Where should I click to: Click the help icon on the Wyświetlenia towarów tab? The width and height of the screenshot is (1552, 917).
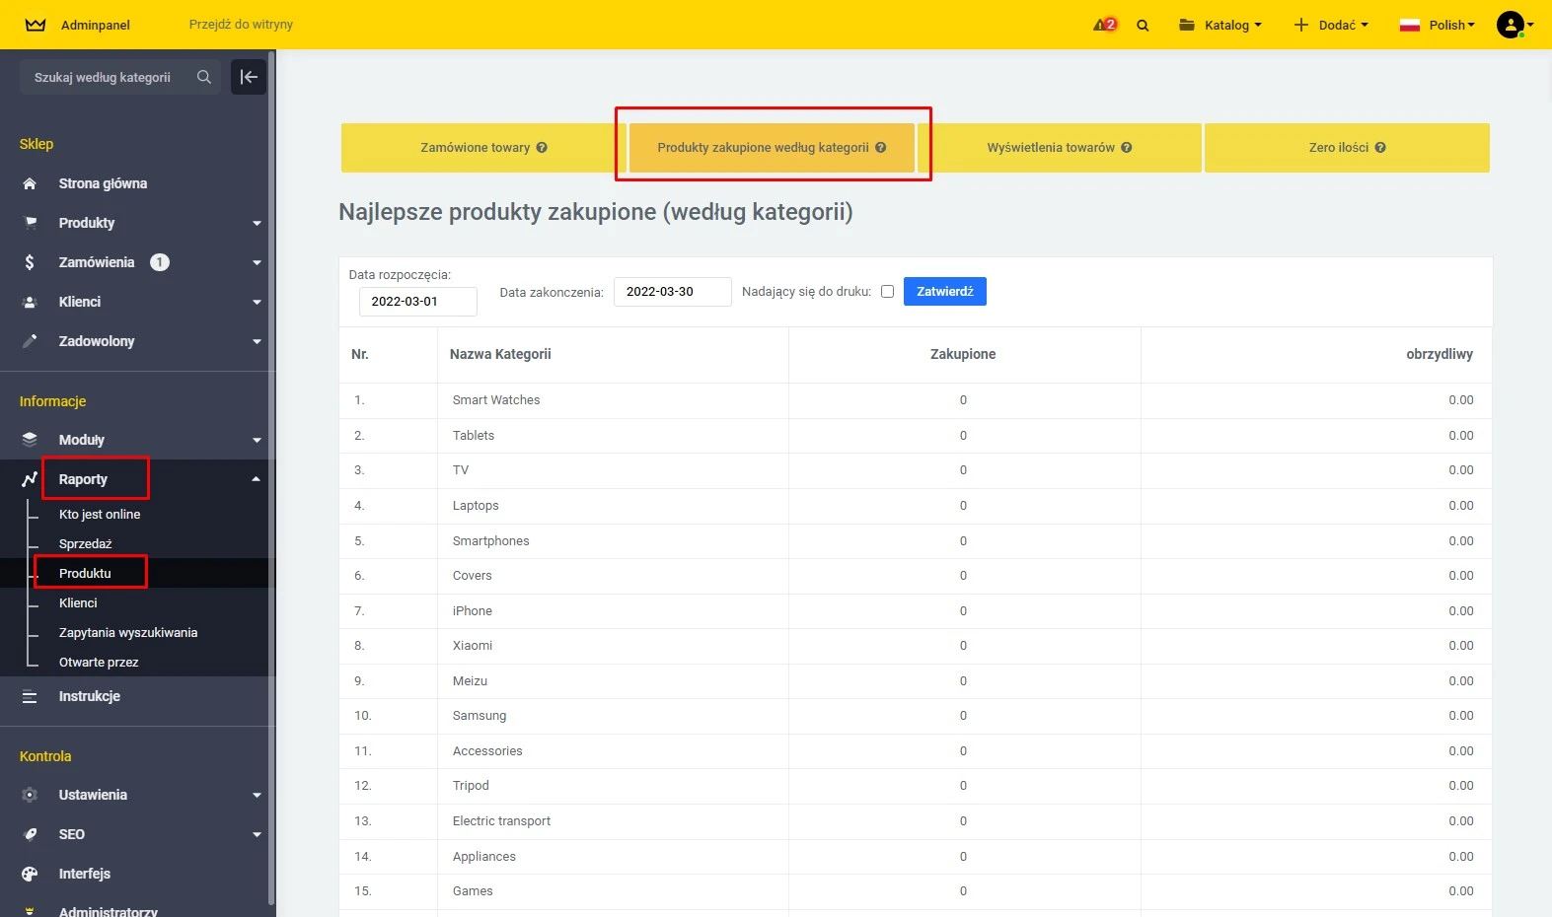point(1126,148)
